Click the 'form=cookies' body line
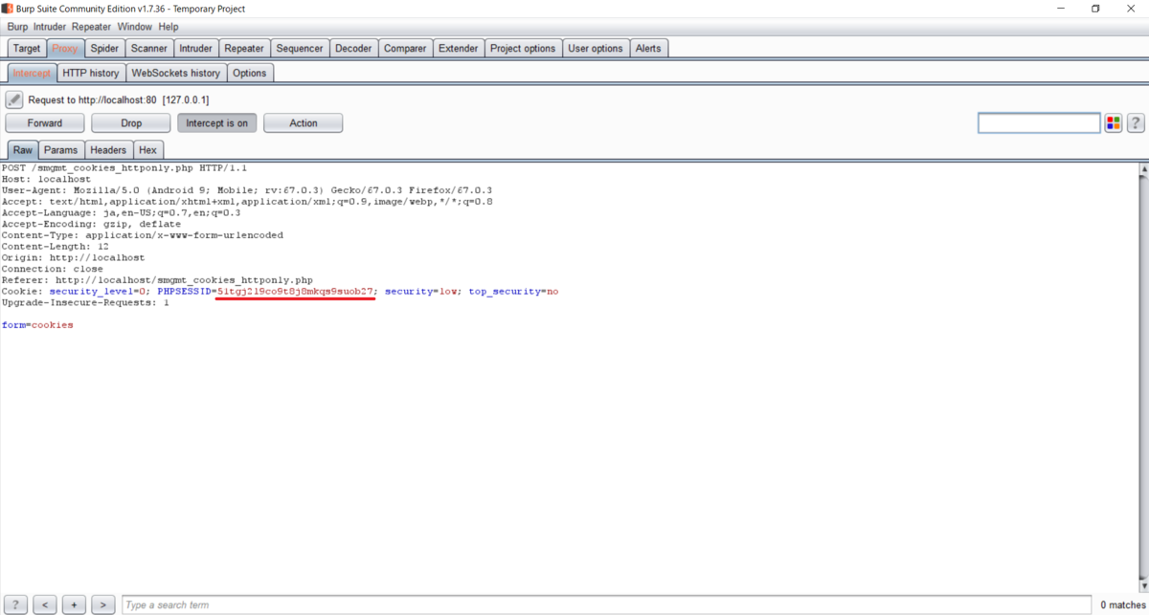This screenshot has width=1149, height=615. click(x=37, y=325)
